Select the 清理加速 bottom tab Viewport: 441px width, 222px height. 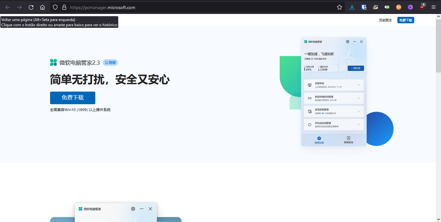(x=319, y=140)
